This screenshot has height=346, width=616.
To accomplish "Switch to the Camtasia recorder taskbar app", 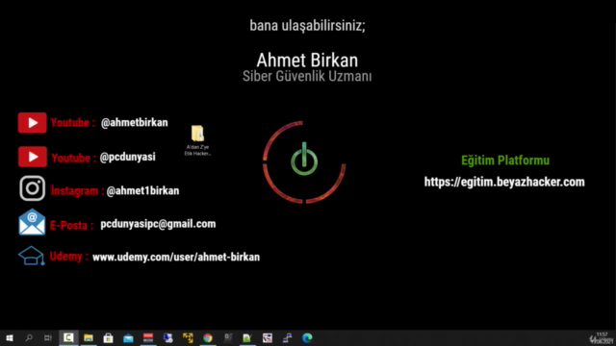I will tap(68, 337).
